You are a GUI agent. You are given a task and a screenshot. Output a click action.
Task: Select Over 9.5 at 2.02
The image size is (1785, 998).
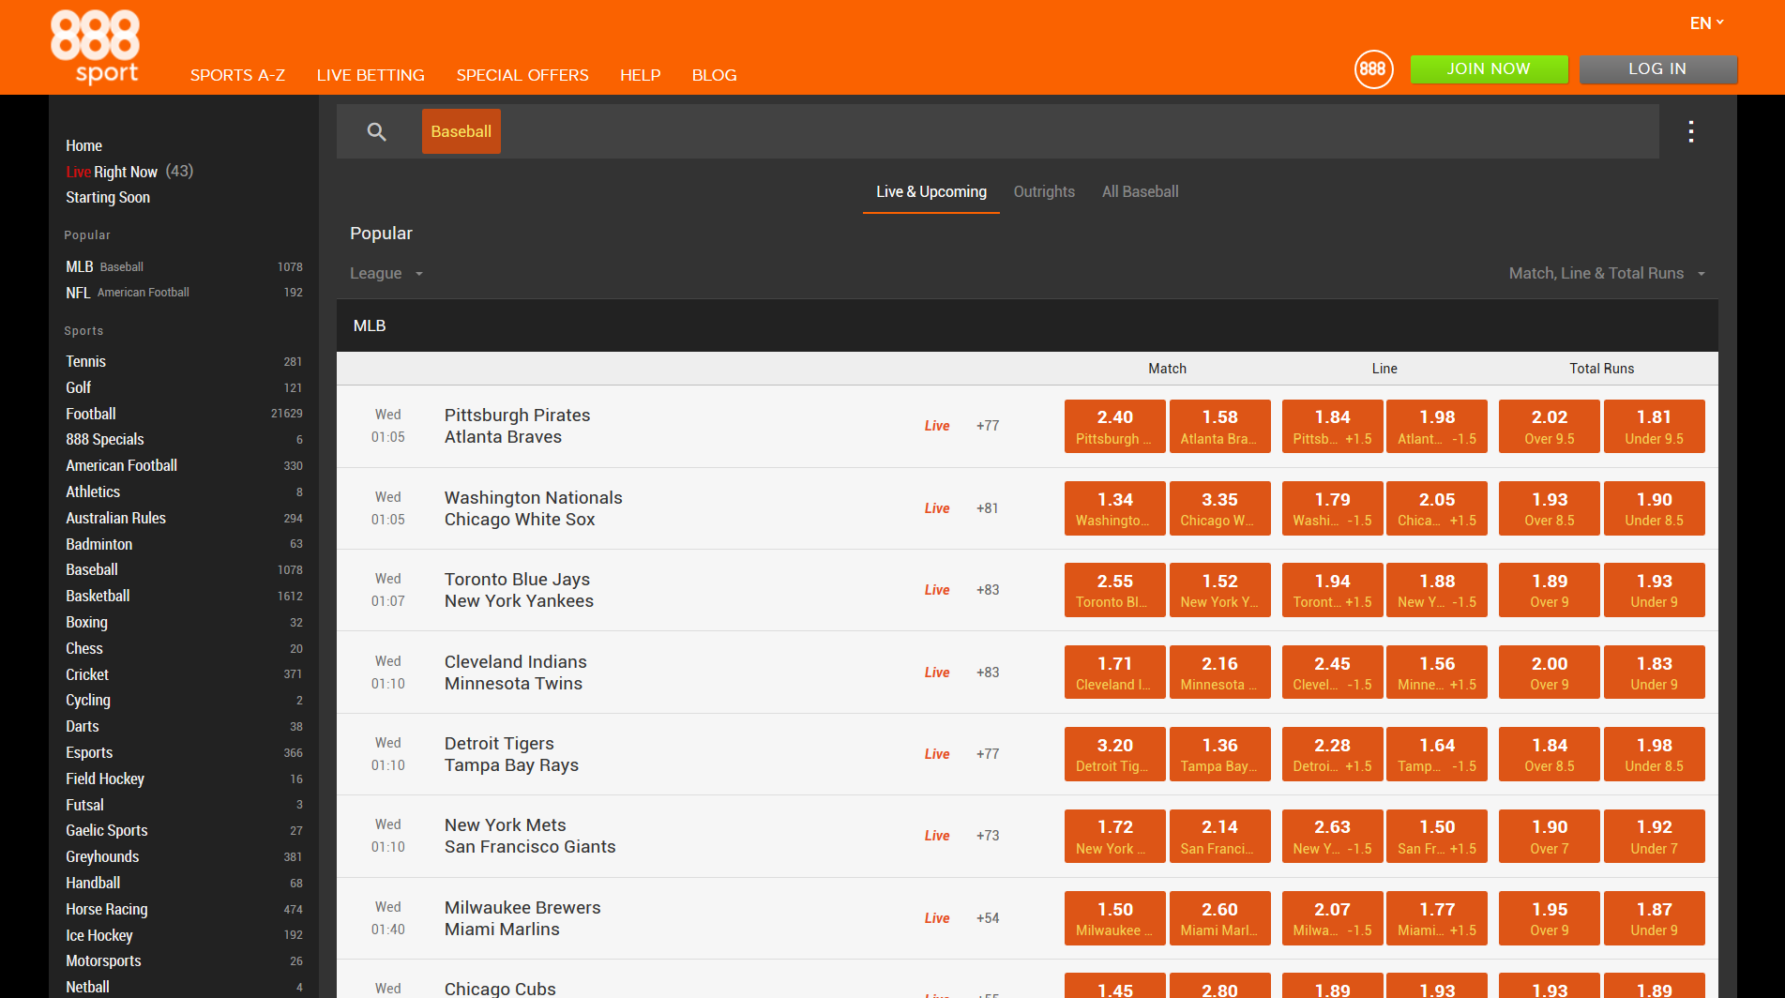(x=1549, y=427)
